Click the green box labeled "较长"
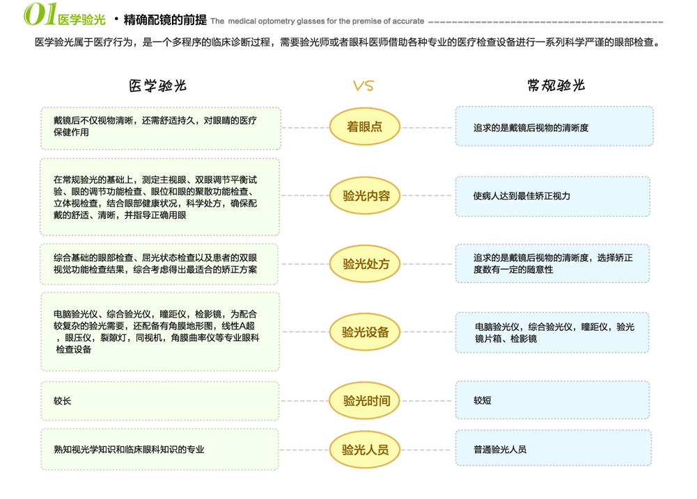The width and height of the screenshot is (697, 499). click(x=161, y=401)
